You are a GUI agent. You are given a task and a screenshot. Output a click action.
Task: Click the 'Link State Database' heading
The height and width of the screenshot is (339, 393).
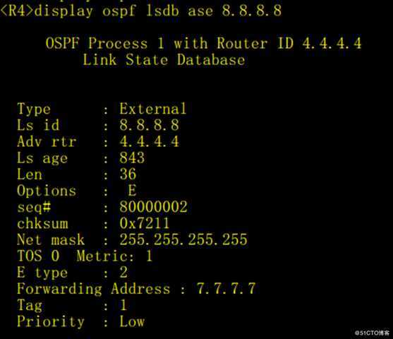[164, 60]
